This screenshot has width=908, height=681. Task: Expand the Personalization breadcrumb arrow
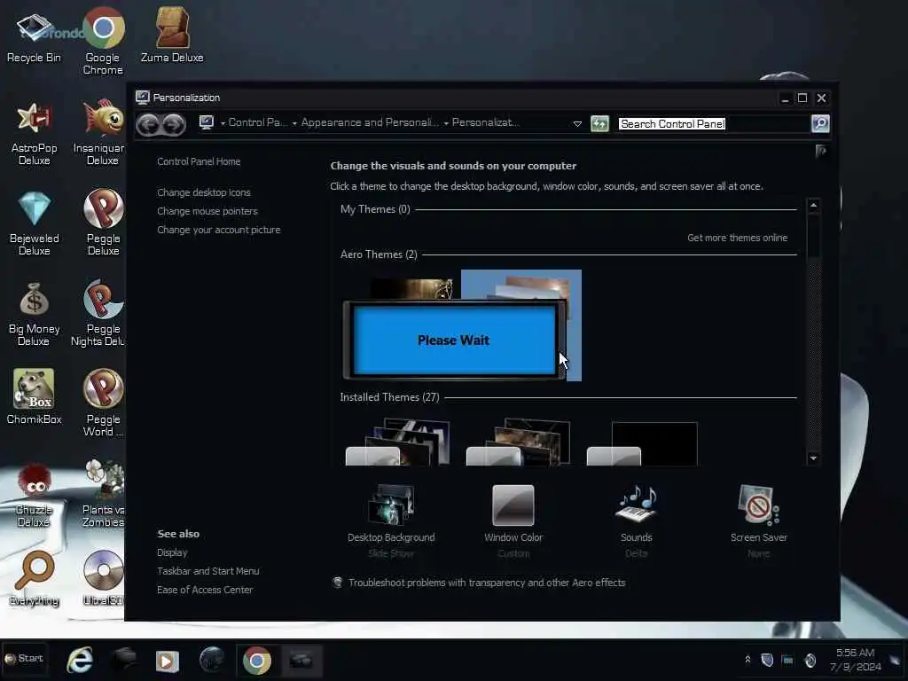446,123
